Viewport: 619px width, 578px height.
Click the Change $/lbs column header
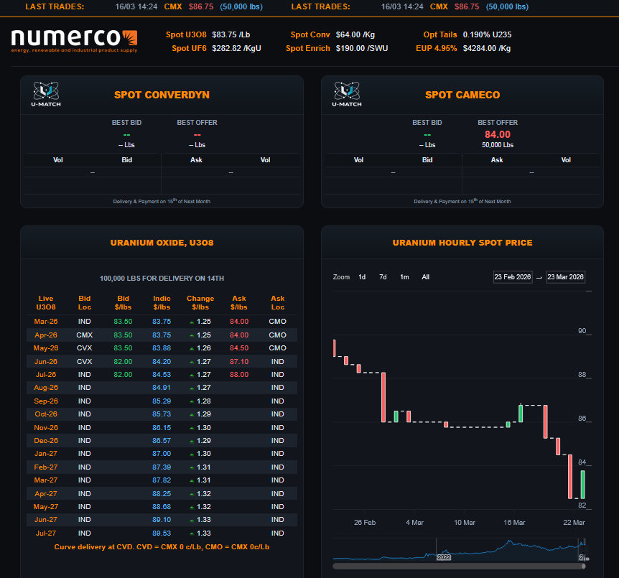click(x=200, y=303)
